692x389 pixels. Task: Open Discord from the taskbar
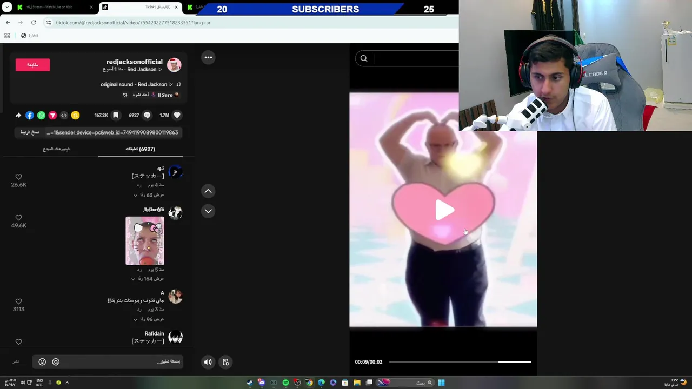(x=262, y=383)
